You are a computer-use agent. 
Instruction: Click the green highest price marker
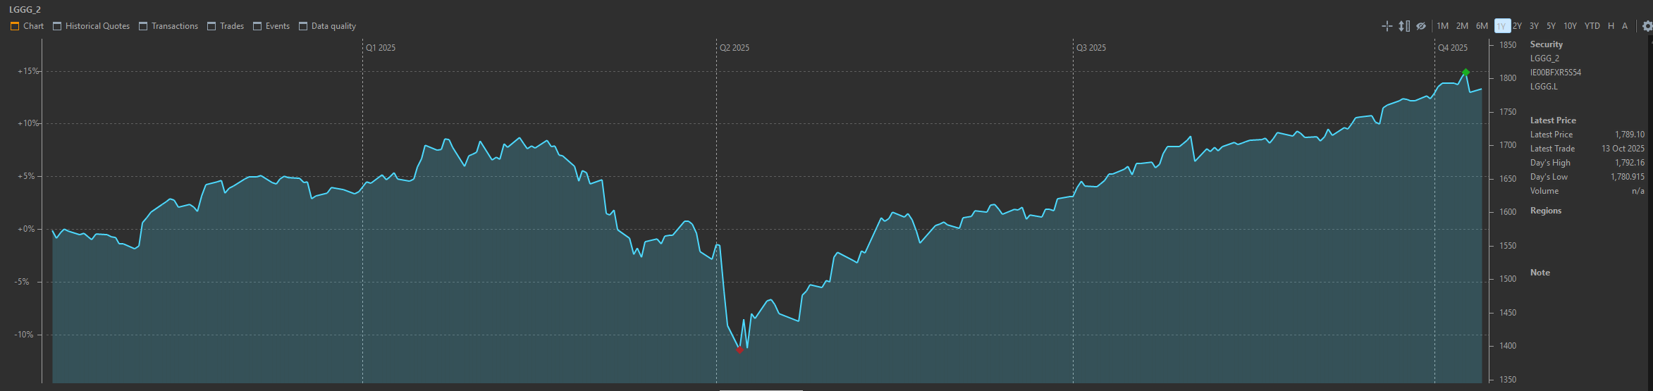(x=1465, y=72)
